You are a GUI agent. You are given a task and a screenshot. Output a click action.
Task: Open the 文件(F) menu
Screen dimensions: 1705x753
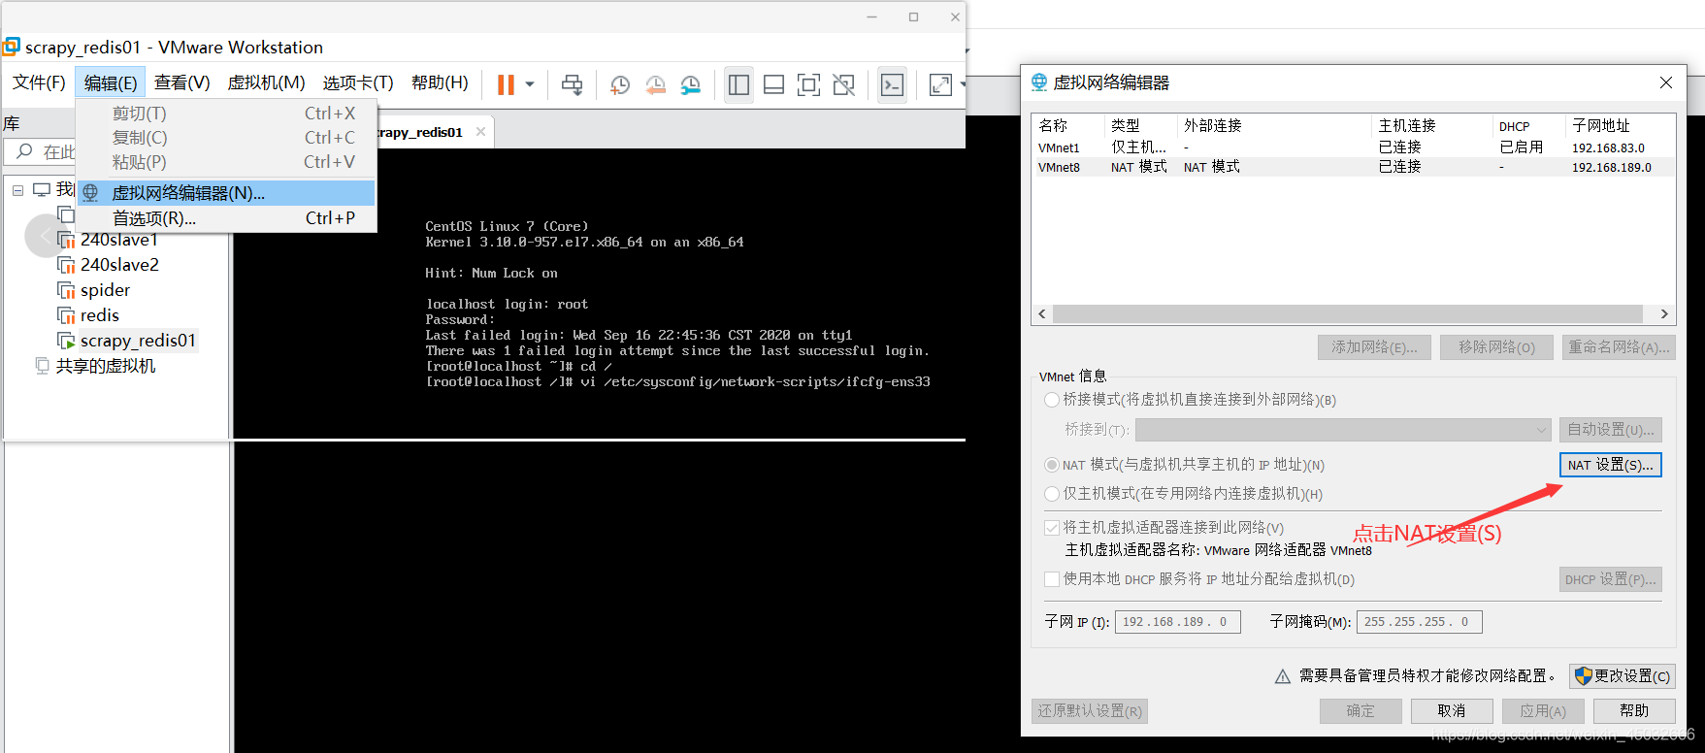pyautogui.click(x=39, y=82)
